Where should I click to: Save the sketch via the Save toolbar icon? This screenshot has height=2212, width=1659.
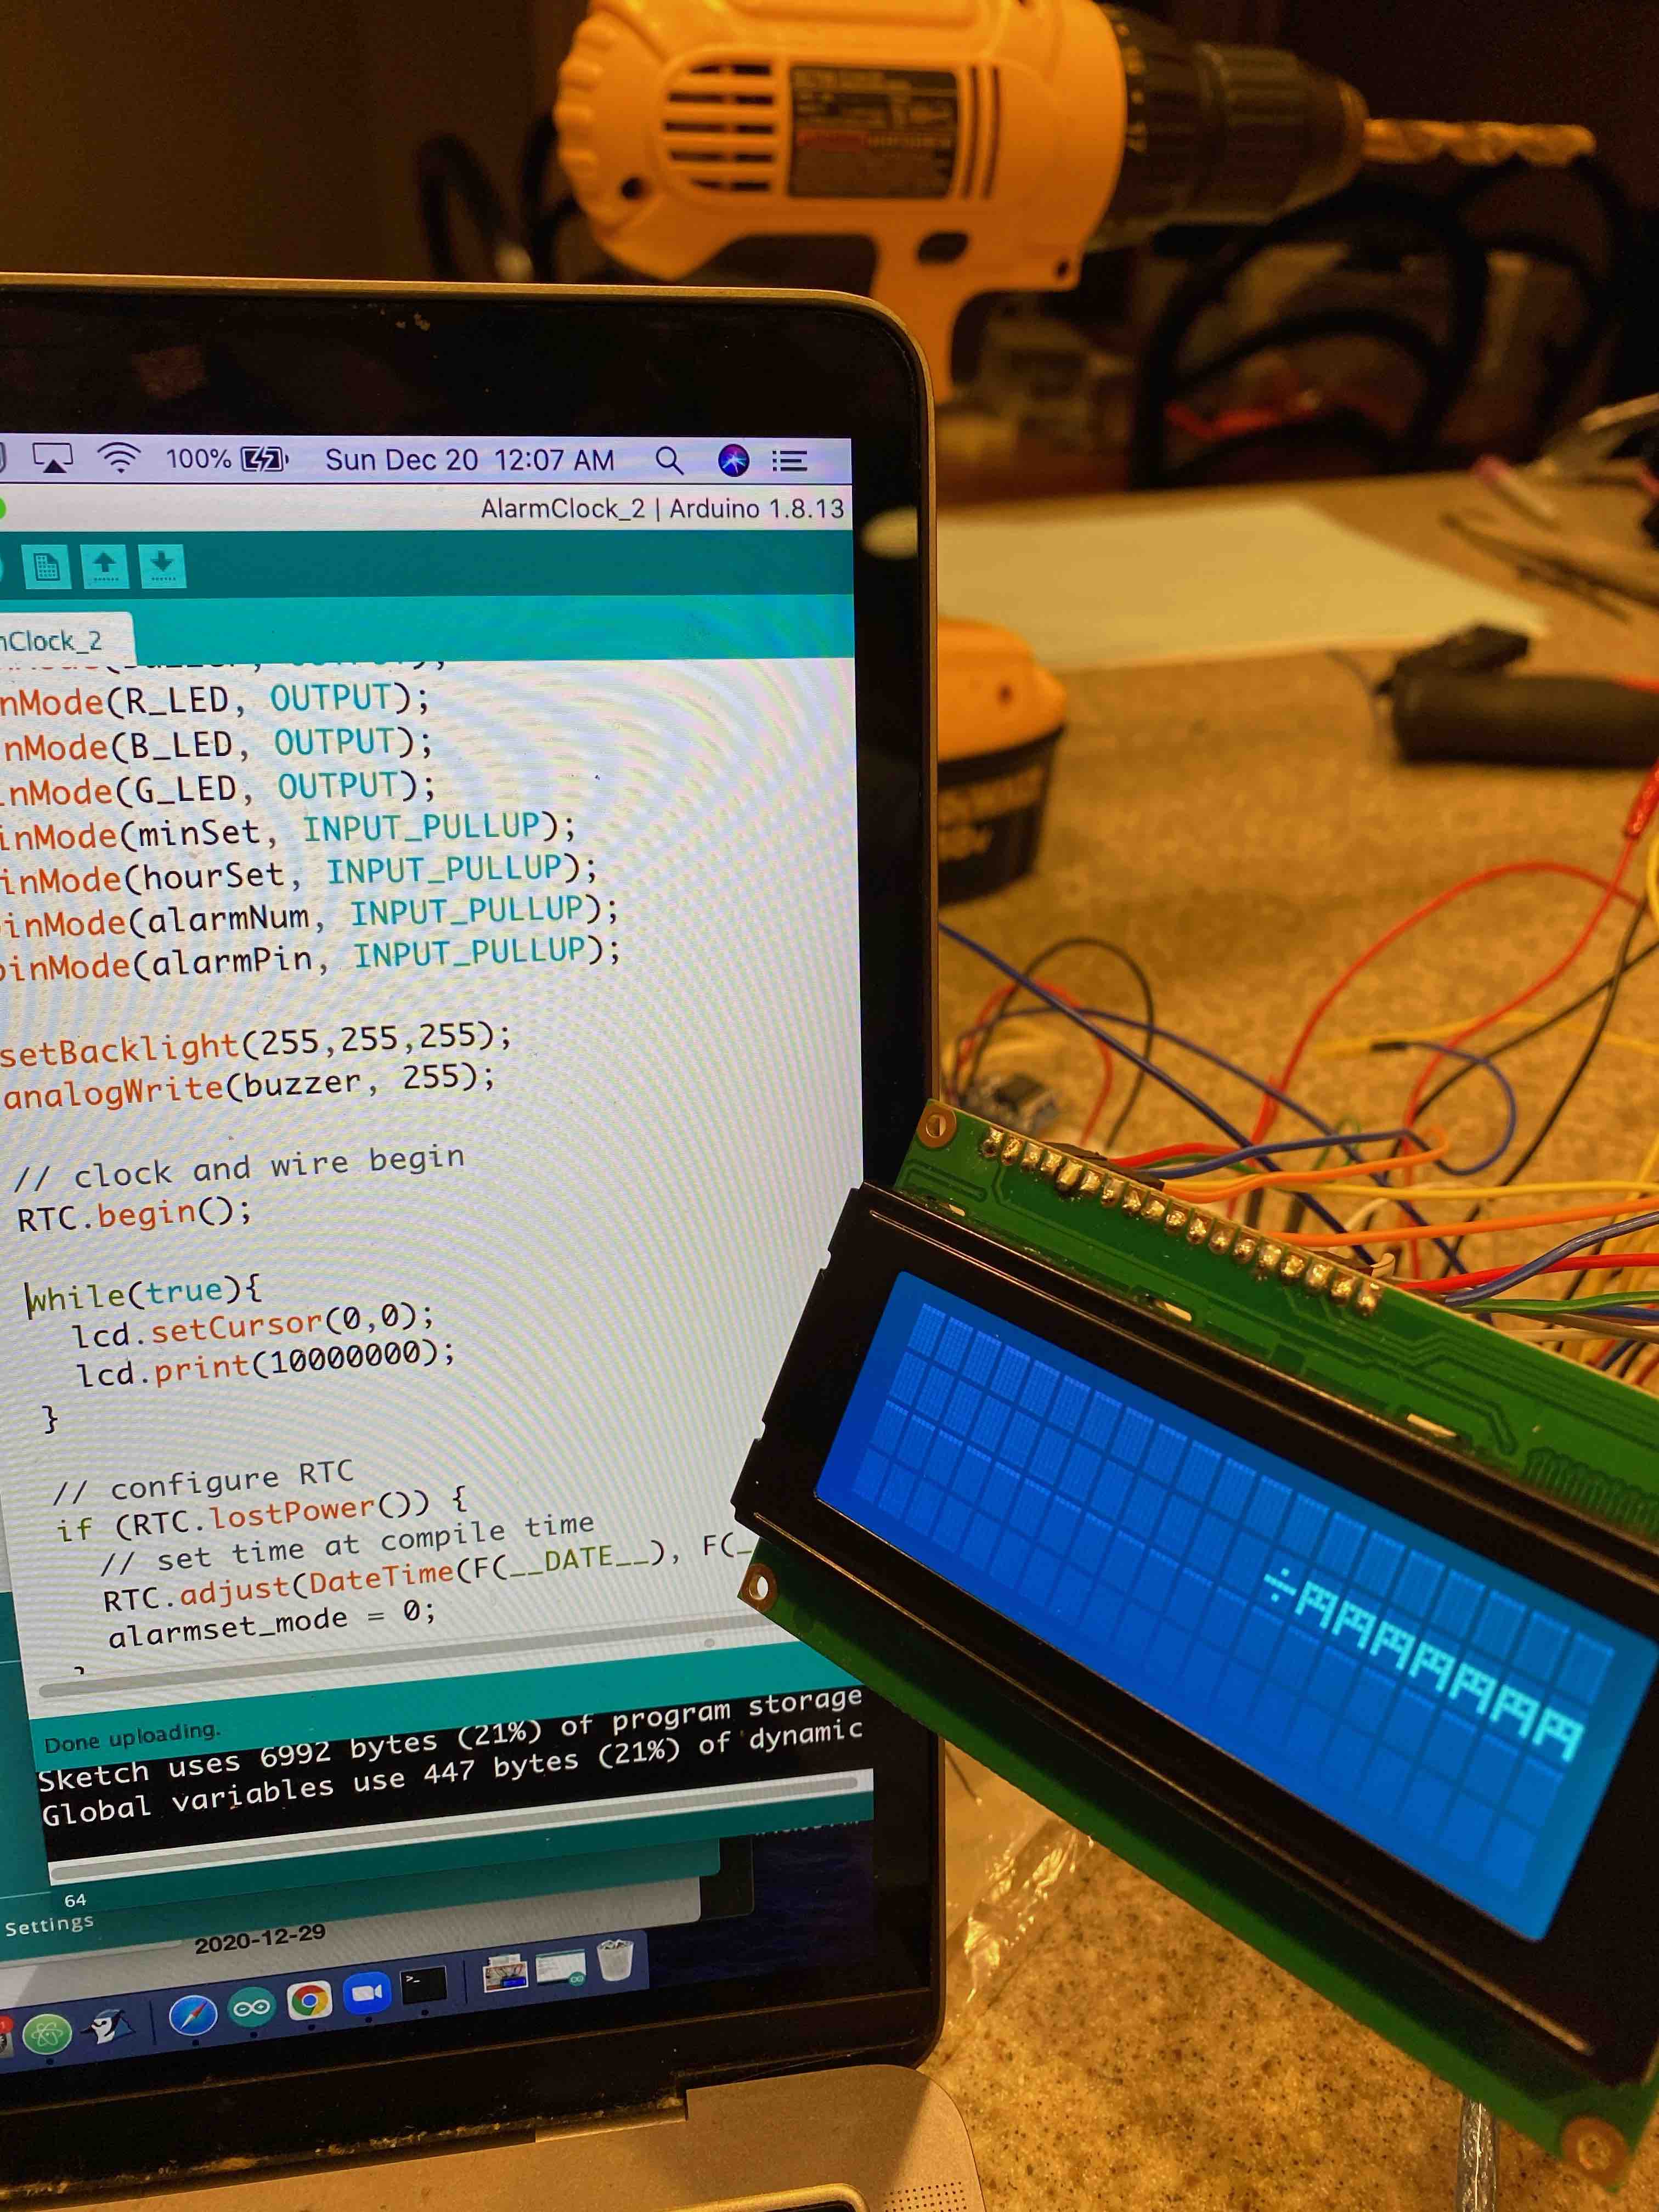tap(163, 566)
